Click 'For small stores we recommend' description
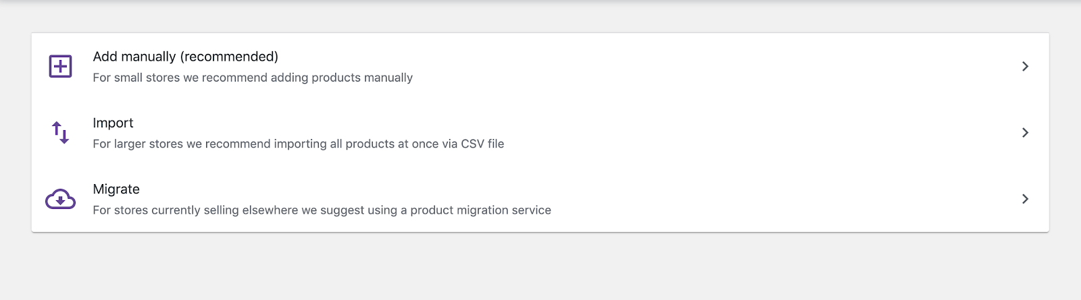Viewport: 1081px width, 300px height. coord(253,78)
